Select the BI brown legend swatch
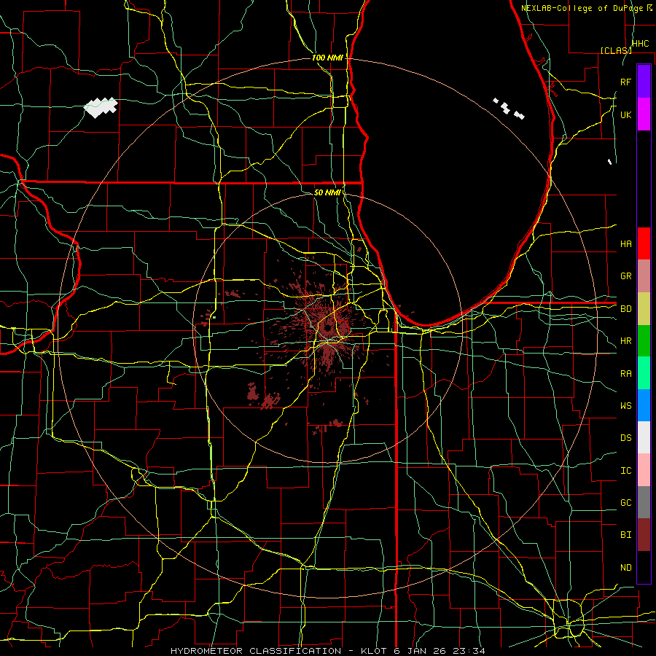Viewport: 656px width, 656px height. click(x=644, y=535)
